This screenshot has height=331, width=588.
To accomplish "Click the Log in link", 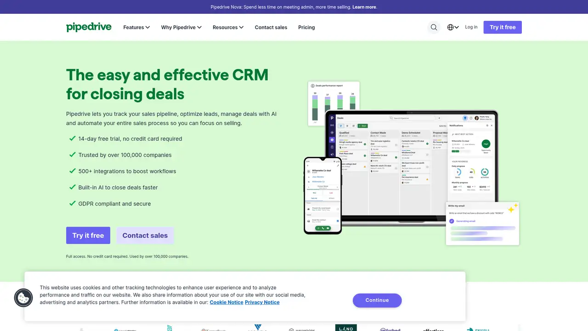I will point(471,27).
